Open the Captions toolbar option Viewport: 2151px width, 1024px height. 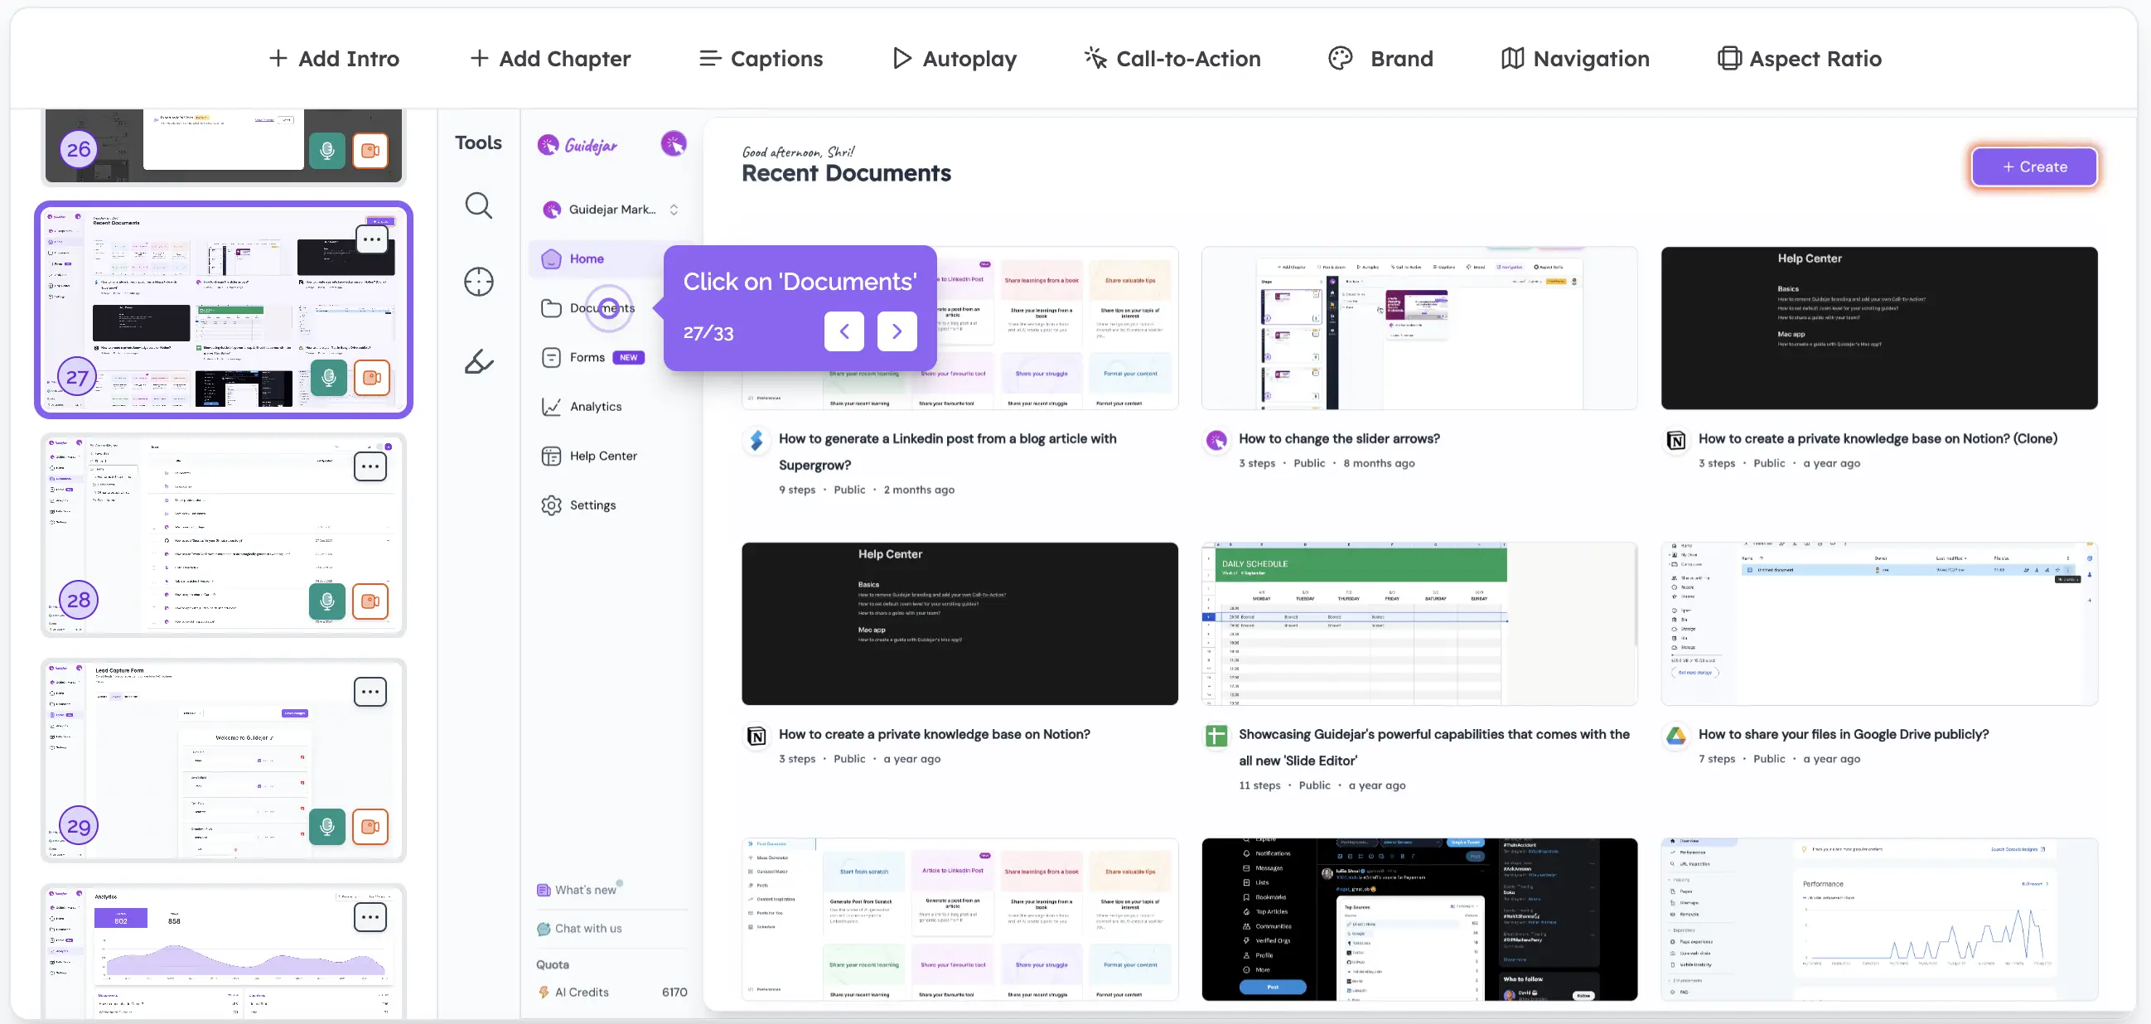761,59
